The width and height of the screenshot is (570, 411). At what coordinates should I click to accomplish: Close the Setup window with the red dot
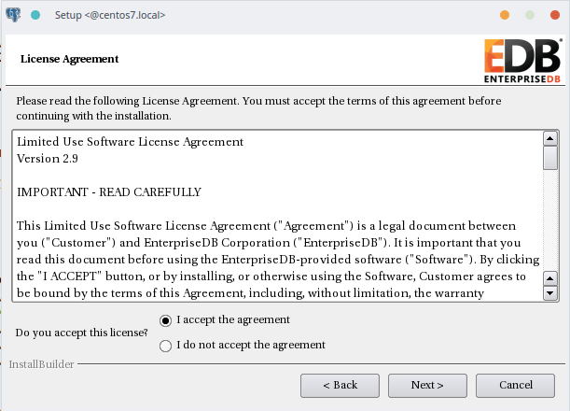point(555,15)
